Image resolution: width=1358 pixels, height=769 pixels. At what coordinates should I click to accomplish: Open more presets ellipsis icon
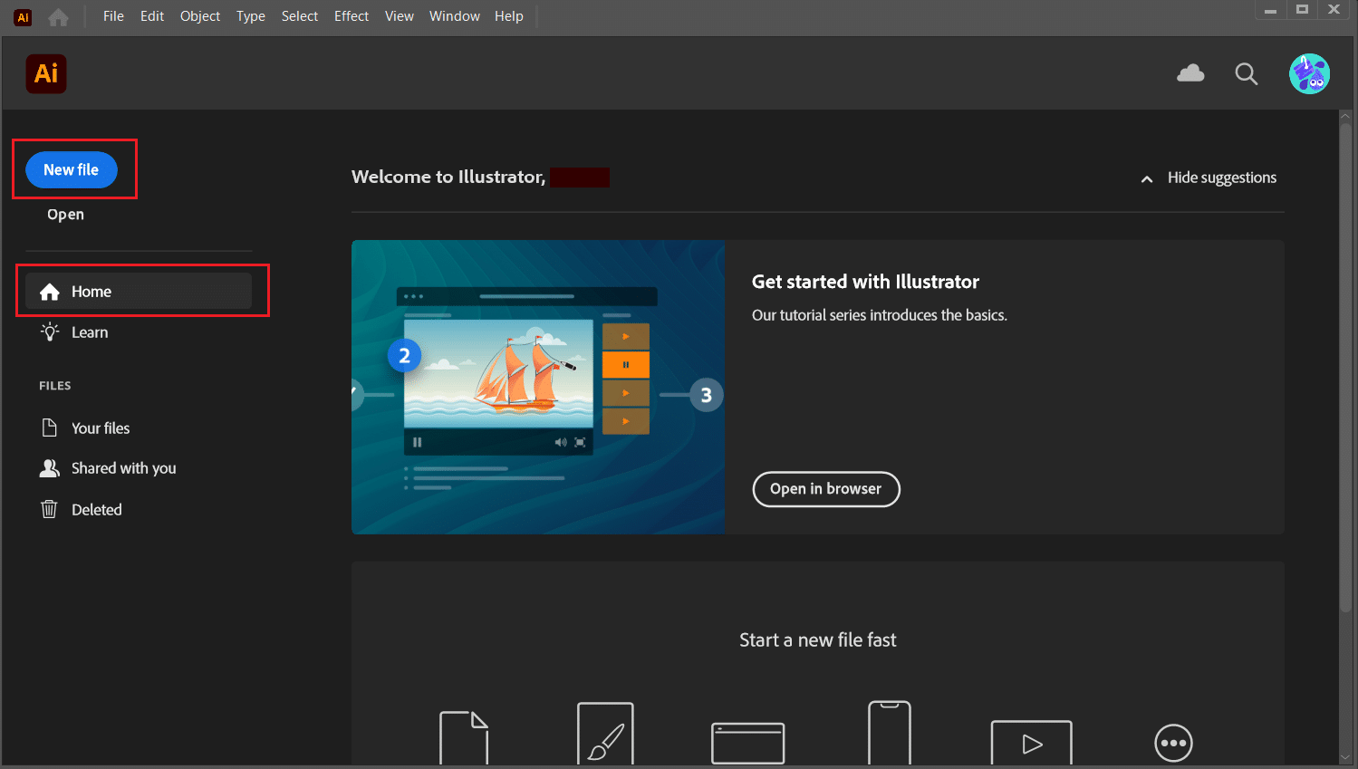(1173, 743)
